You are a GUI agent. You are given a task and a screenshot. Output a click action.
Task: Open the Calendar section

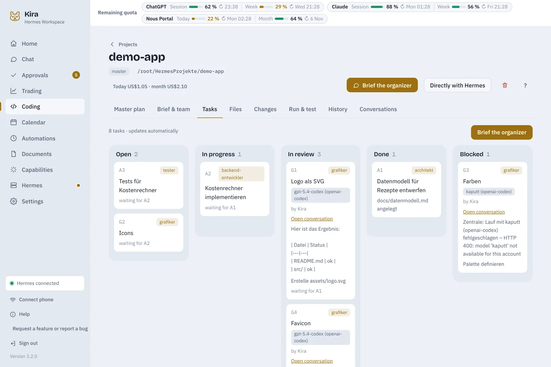click(x=45, y=122)
